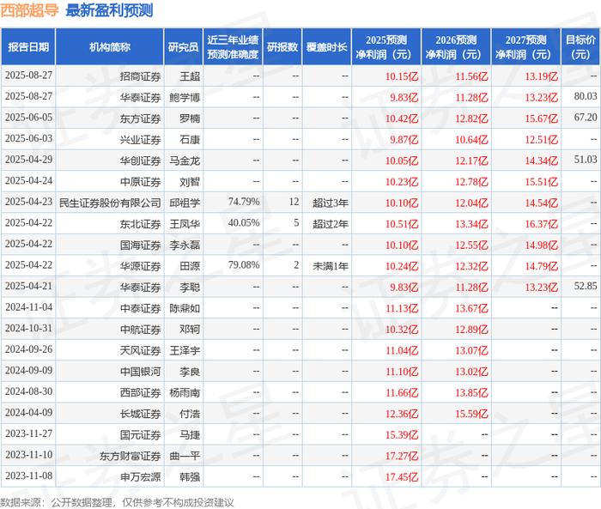Click researcher 王泽宇 cell
This screenshot has height=509, width=601.
185,350
